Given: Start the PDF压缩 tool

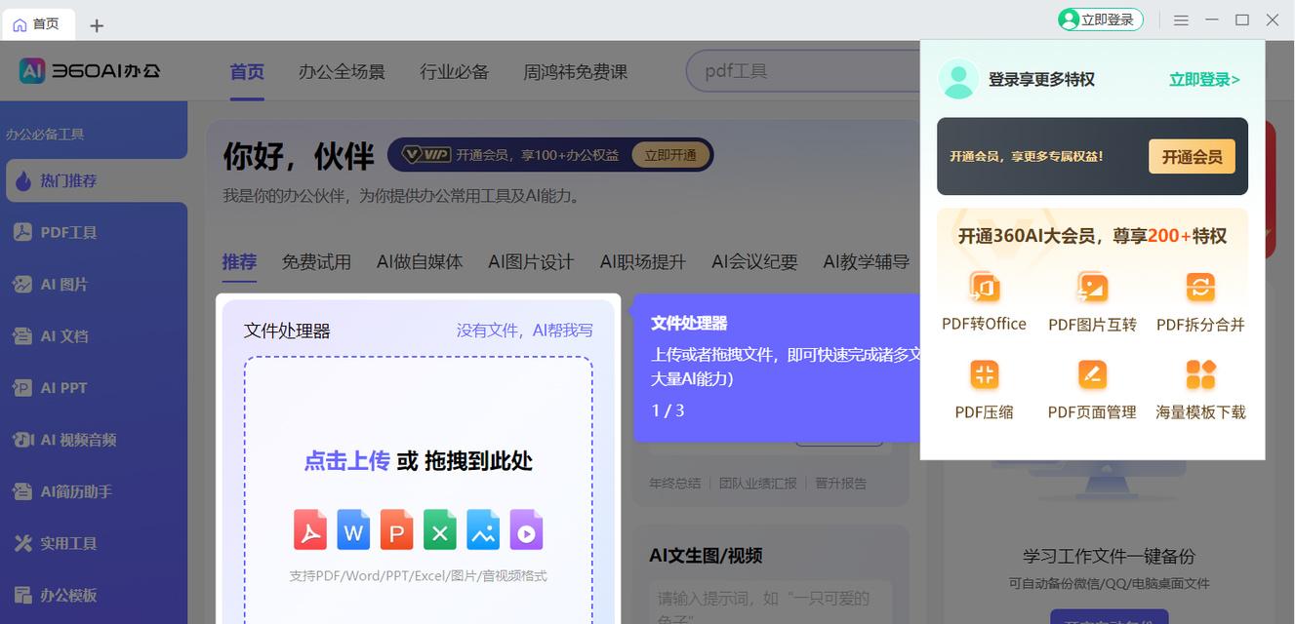Looking at the screenshot, I should (x=984, y=389).
